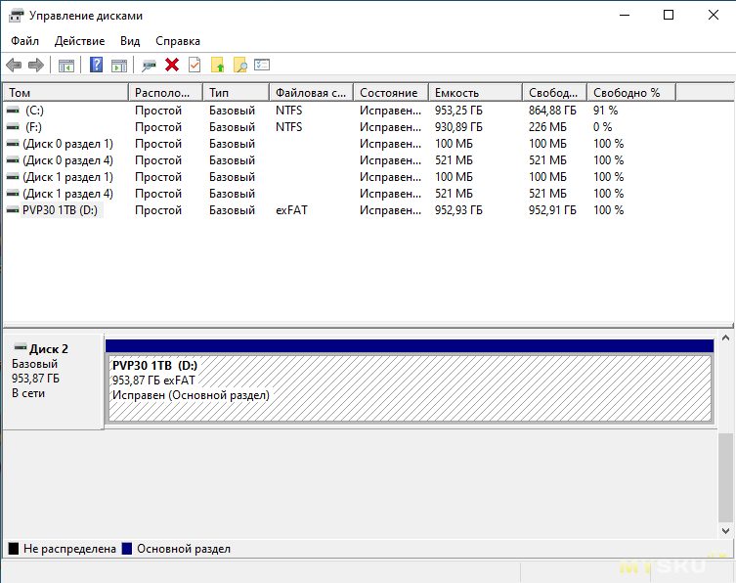Select the PVP30 1TB exFAT partition block

409,387
